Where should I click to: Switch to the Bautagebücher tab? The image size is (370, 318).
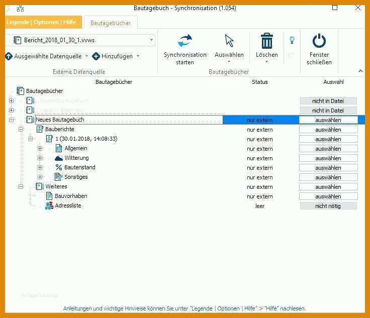pyautogui.click(x=111, y=23)
